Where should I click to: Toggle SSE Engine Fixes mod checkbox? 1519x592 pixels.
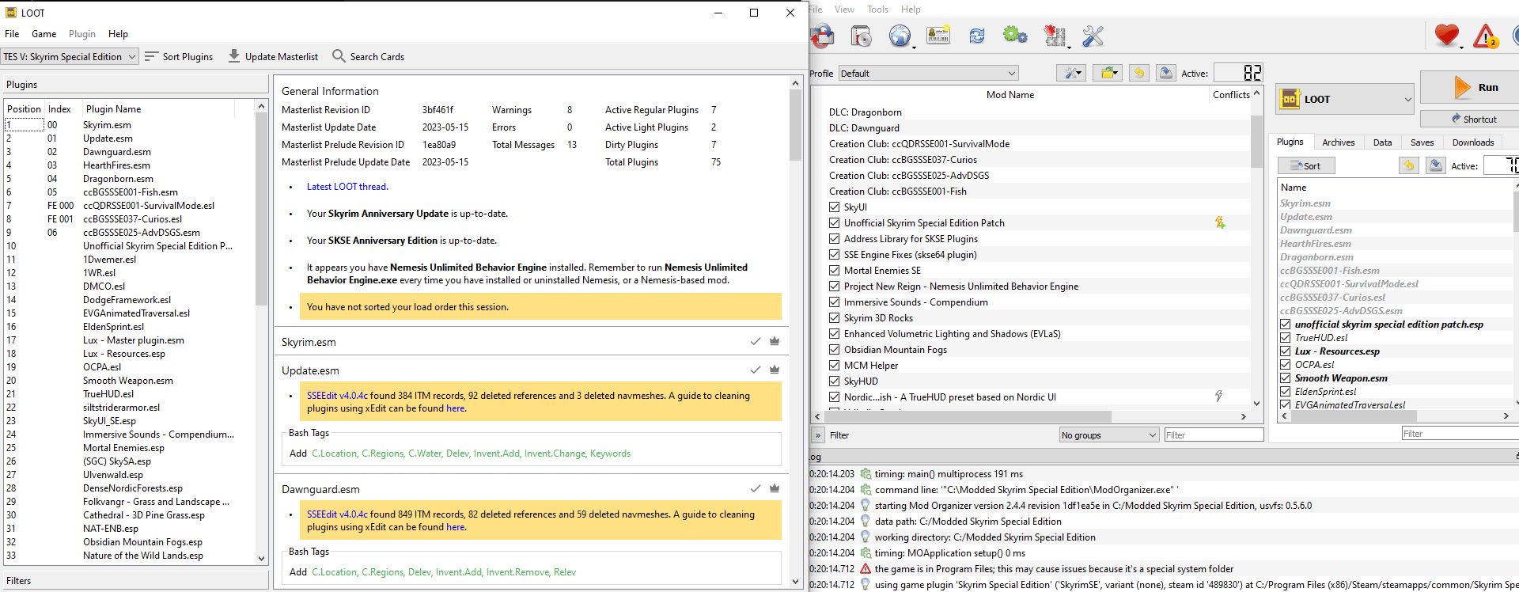coord(834,254)
